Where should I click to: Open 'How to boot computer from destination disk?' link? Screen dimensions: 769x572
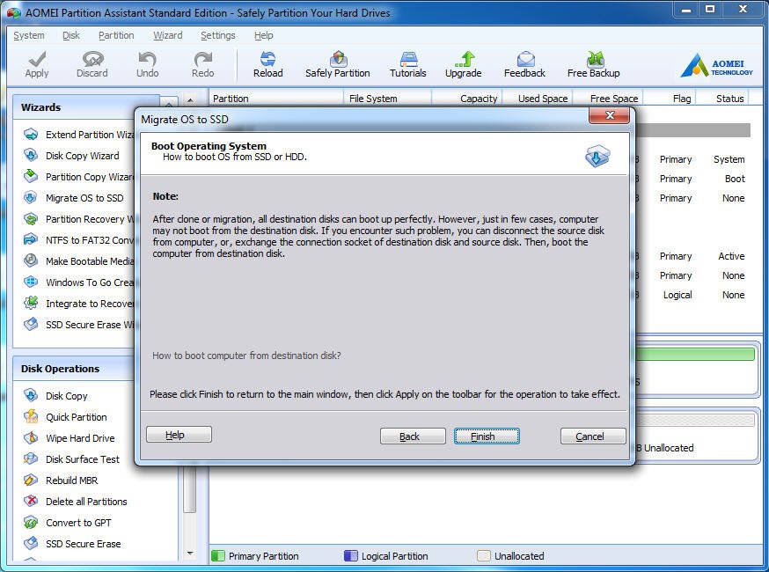pos(246,356)
